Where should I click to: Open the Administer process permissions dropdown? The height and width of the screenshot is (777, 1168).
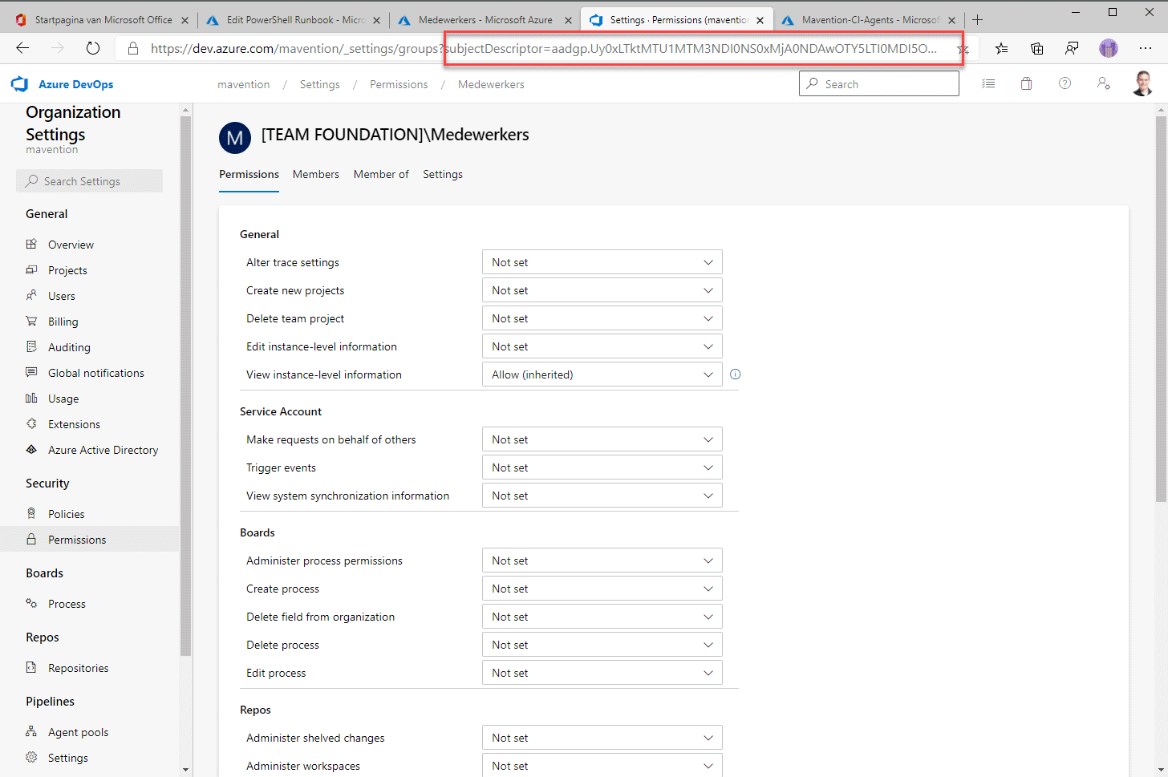602,560
